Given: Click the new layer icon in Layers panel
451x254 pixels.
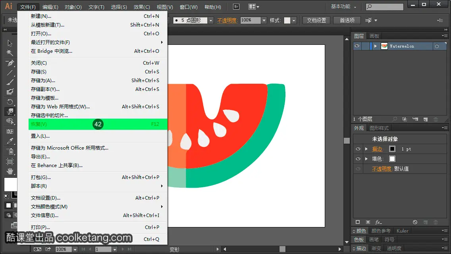Looking at the screenshot, I should coord(426,119).
